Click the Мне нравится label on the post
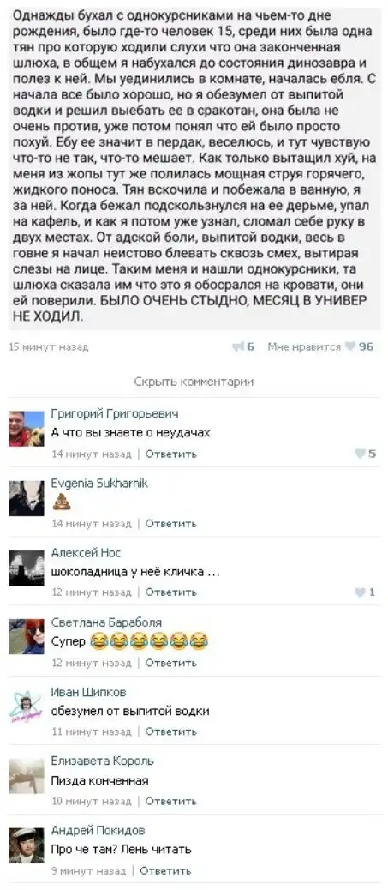 click(304, 346)
